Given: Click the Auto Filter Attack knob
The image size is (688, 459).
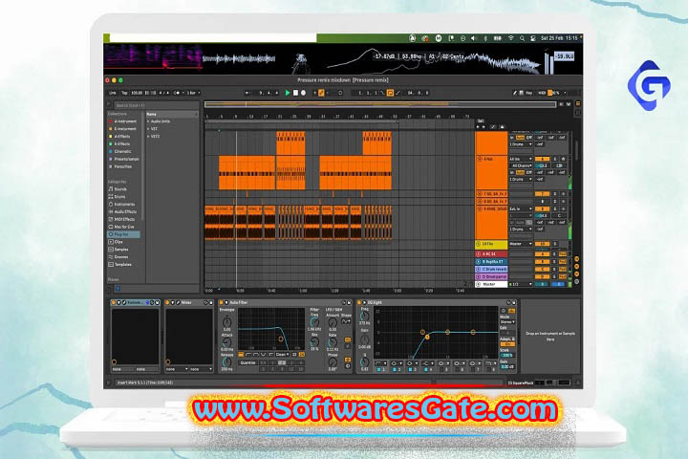Looking at the screenshot, I should tap(226, 342).
